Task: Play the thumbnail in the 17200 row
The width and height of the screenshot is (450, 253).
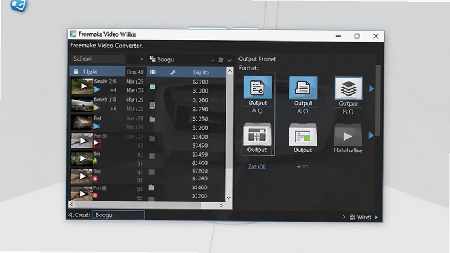Action: coord(82,176)
